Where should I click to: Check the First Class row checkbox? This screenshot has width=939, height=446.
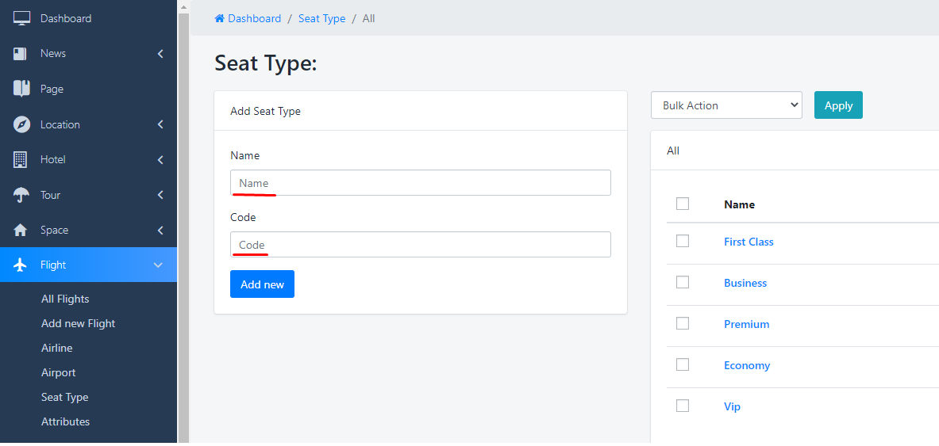pyautogui.click(x=683, y=241)
